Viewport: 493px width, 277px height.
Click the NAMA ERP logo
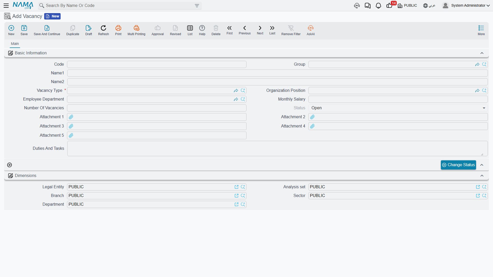pyautogui.click(x=23, y=5)
